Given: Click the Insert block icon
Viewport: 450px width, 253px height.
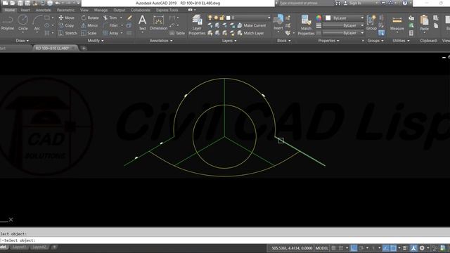Looking at the screenshot, I should (x=278, y=22).
